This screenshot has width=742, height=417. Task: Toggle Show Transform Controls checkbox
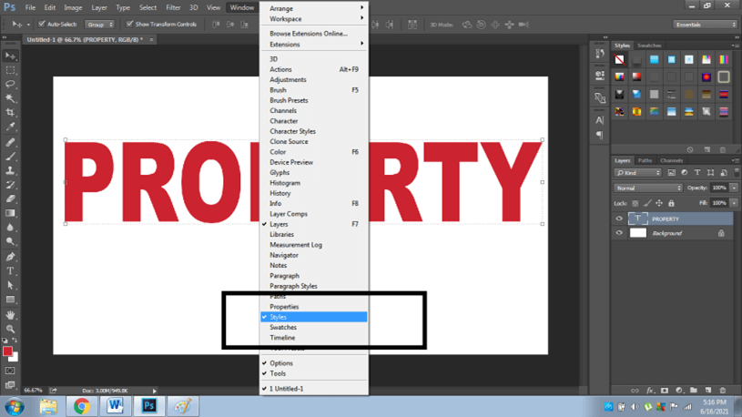[x=129, y=25]
